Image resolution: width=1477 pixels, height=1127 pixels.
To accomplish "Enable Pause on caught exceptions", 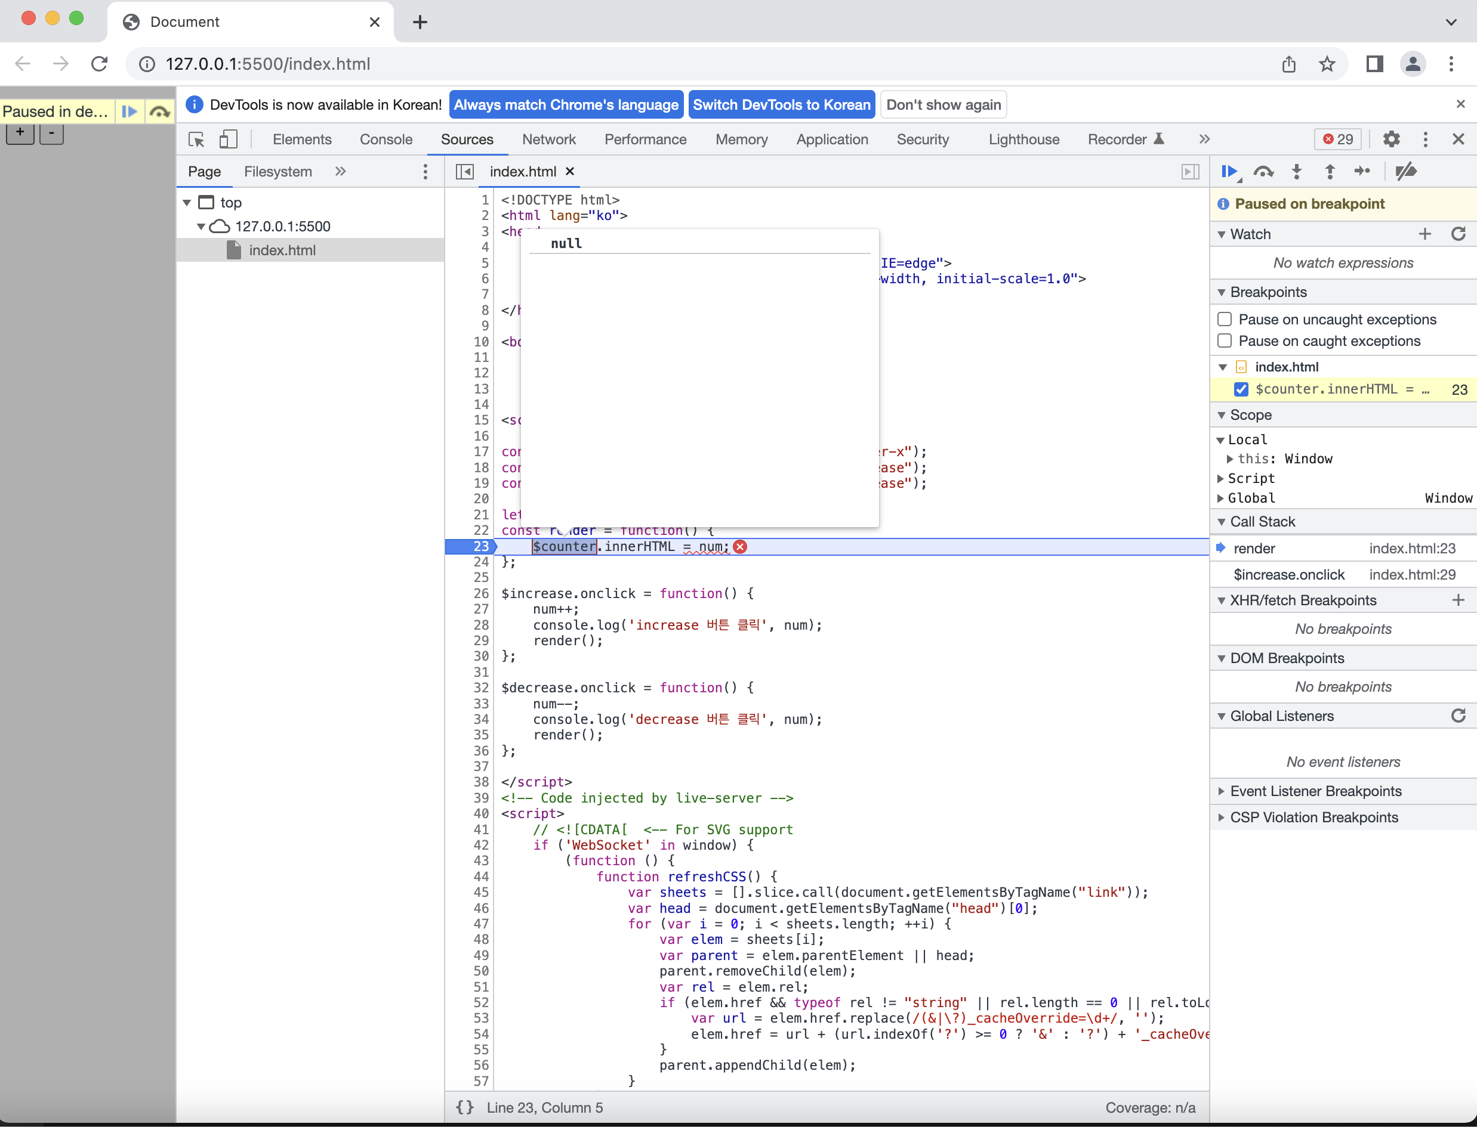I will point(1225,341).
